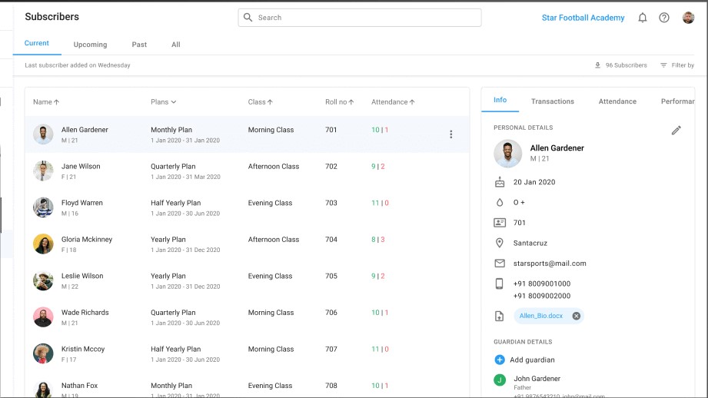The height and width of the screenshot is (398, 708).
Task: Click the Filter by icon
Action: pos(663,65)
